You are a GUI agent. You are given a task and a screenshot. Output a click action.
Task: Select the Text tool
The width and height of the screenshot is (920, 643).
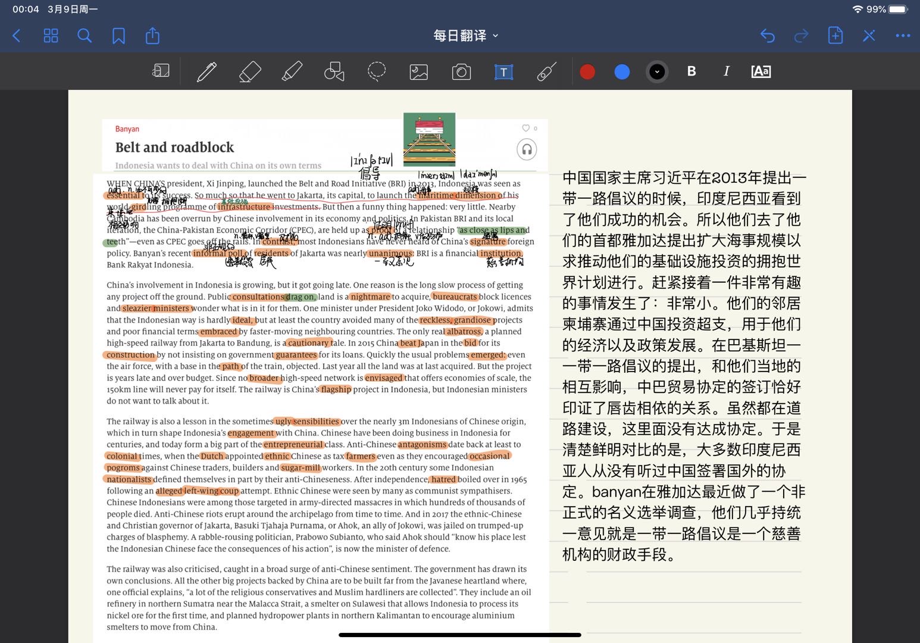point(503,72)
